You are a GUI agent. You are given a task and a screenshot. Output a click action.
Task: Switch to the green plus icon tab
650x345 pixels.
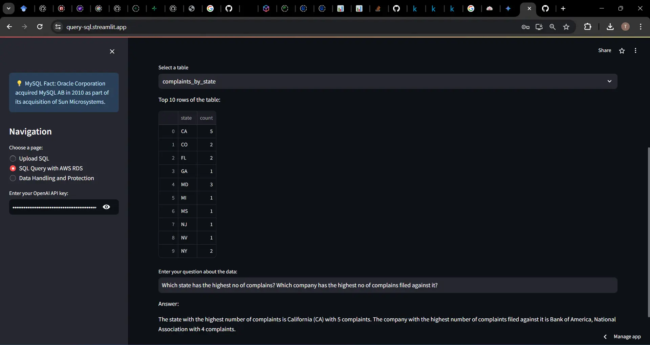coord(154,9)
